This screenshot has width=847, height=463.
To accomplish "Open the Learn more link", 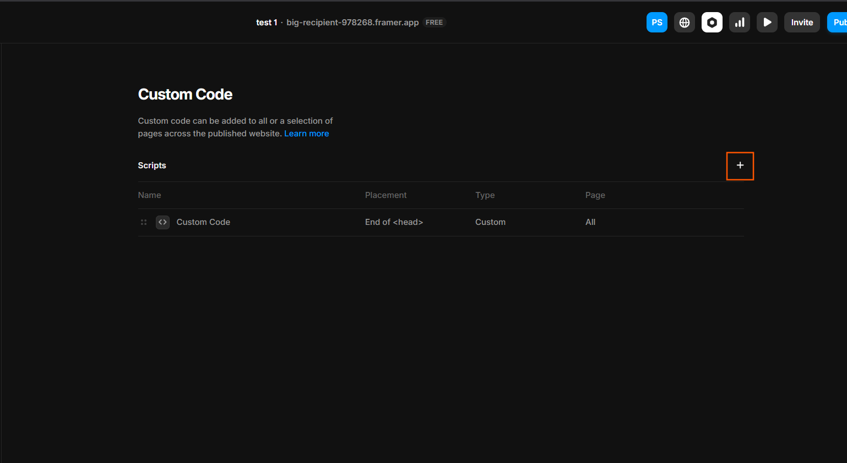I will [x=306, y=133].
